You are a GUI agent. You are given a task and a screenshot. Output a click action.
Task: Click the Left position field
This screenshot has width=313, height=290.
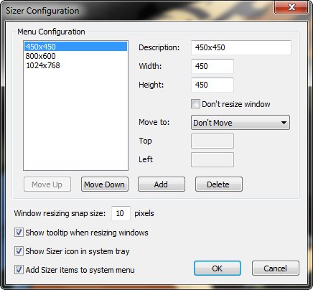(212, 159)
